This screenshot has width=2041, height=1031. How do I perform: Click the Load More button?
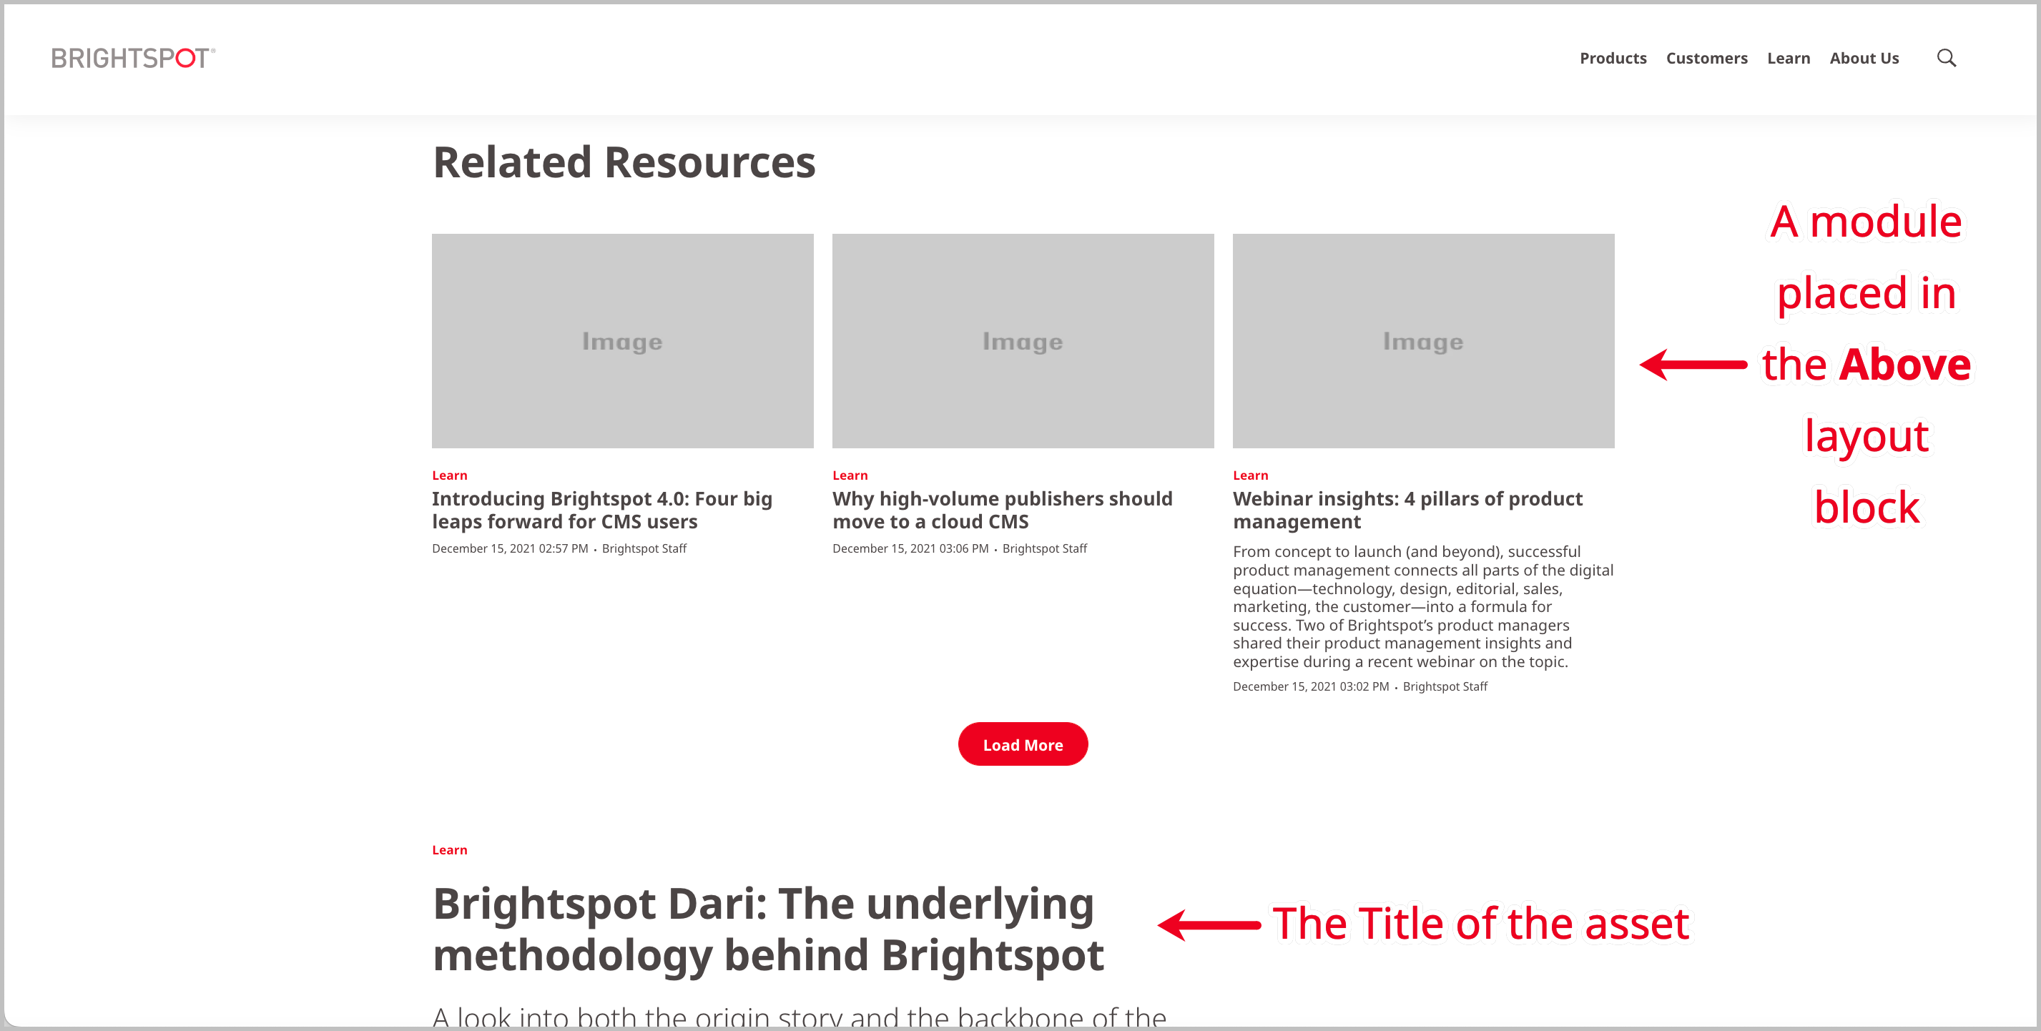[x=1022, y=744]
